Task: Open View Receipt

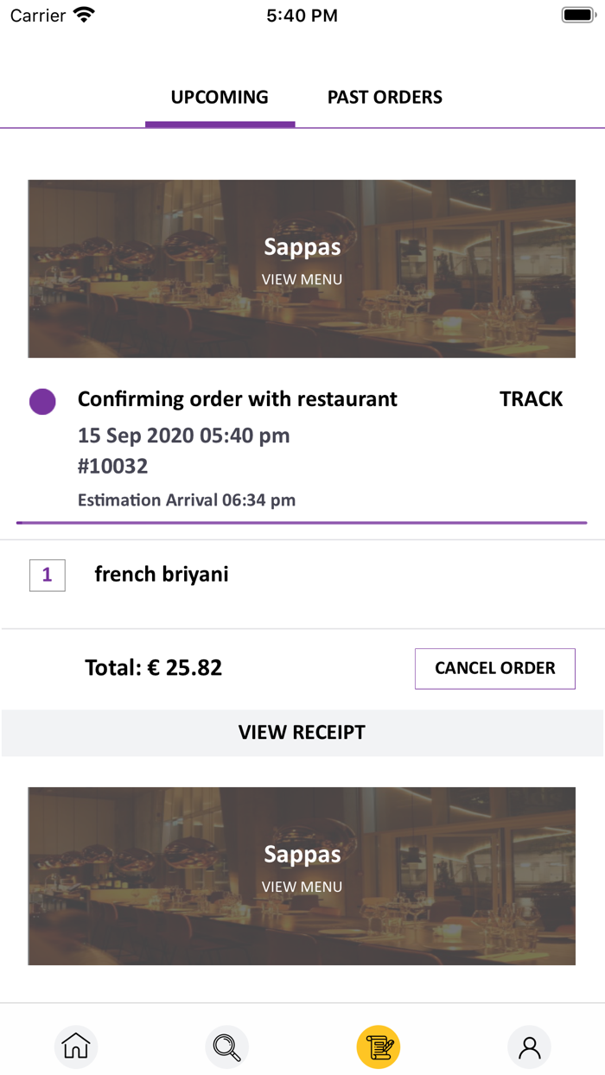Action: coord(302,733)
